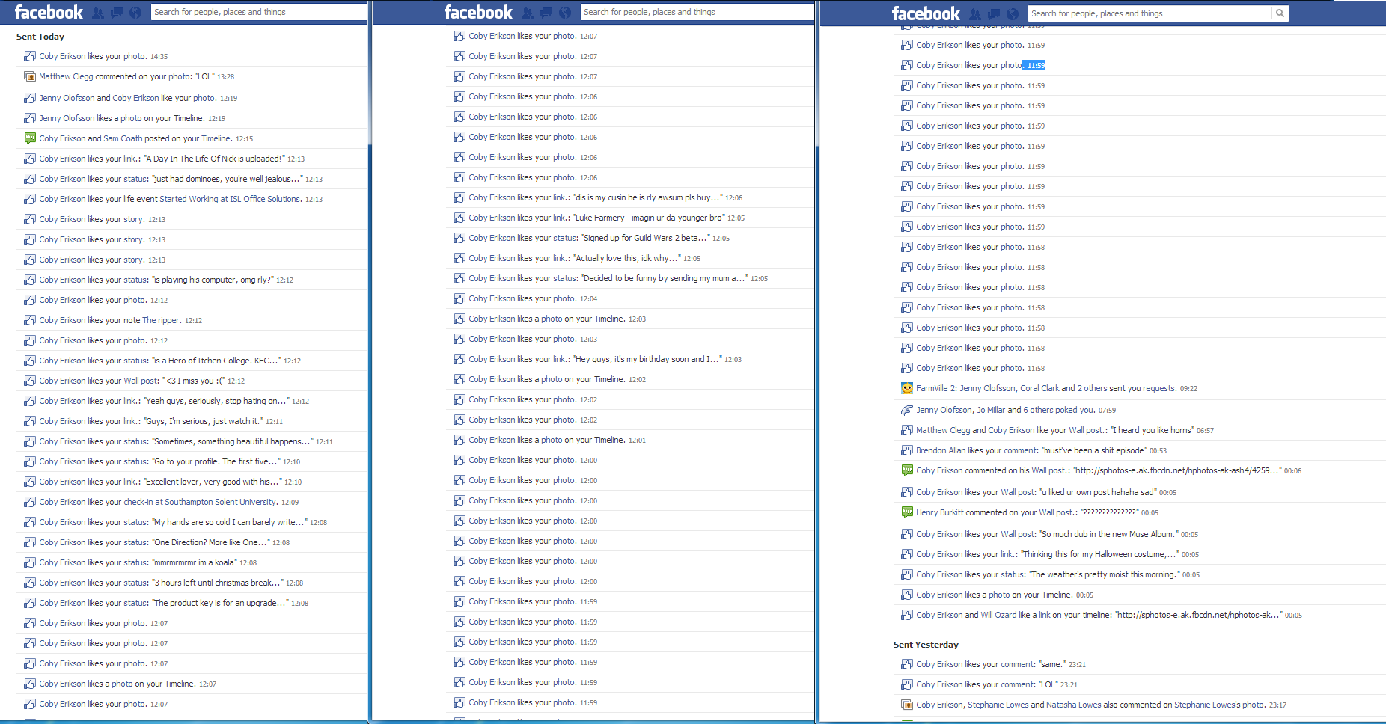Open 'Coral Clark' name in FarmVille 2 row

click(1039, 388)
